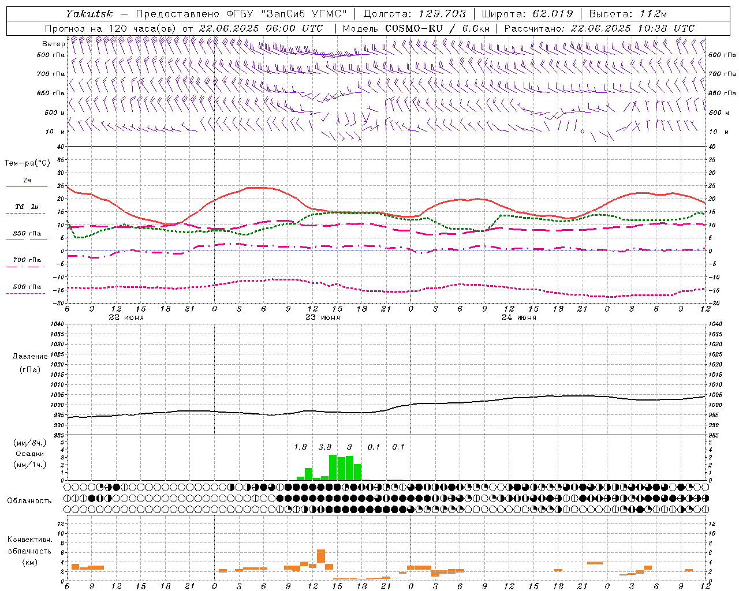
Task: Click the Давление pressure panel label
Action: tap(30, 357)
